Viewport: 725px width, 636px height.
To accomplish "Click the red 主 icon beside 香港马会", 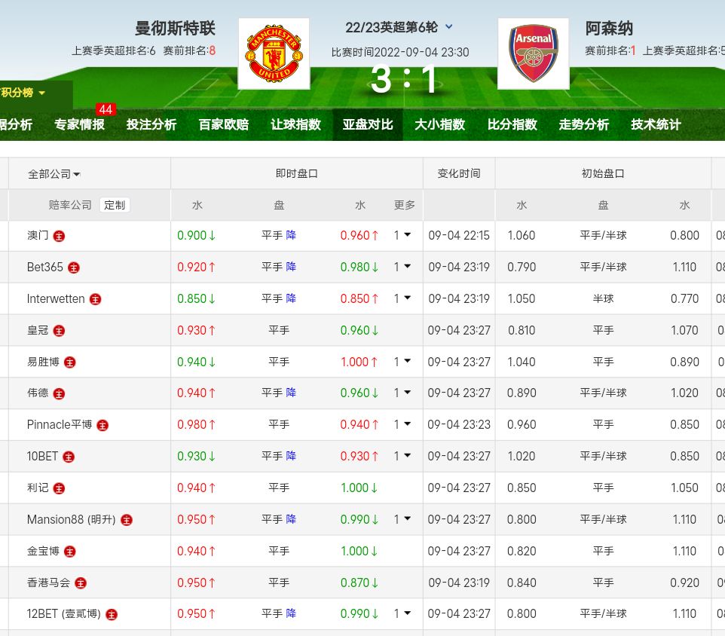I will pyautogui.click(x=81, y=583).
